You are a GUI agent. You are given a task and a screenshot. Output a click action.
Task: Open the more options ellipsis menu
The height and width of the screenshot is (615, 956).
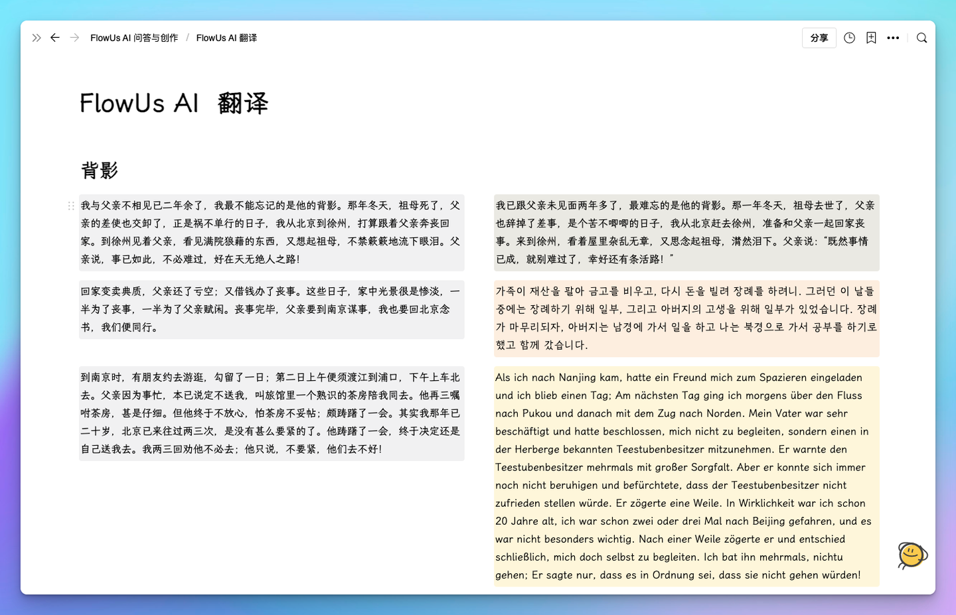tap(893, 38)
